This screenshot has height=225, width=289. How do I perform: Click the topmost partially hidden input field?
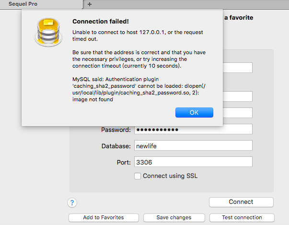(238, 68)
